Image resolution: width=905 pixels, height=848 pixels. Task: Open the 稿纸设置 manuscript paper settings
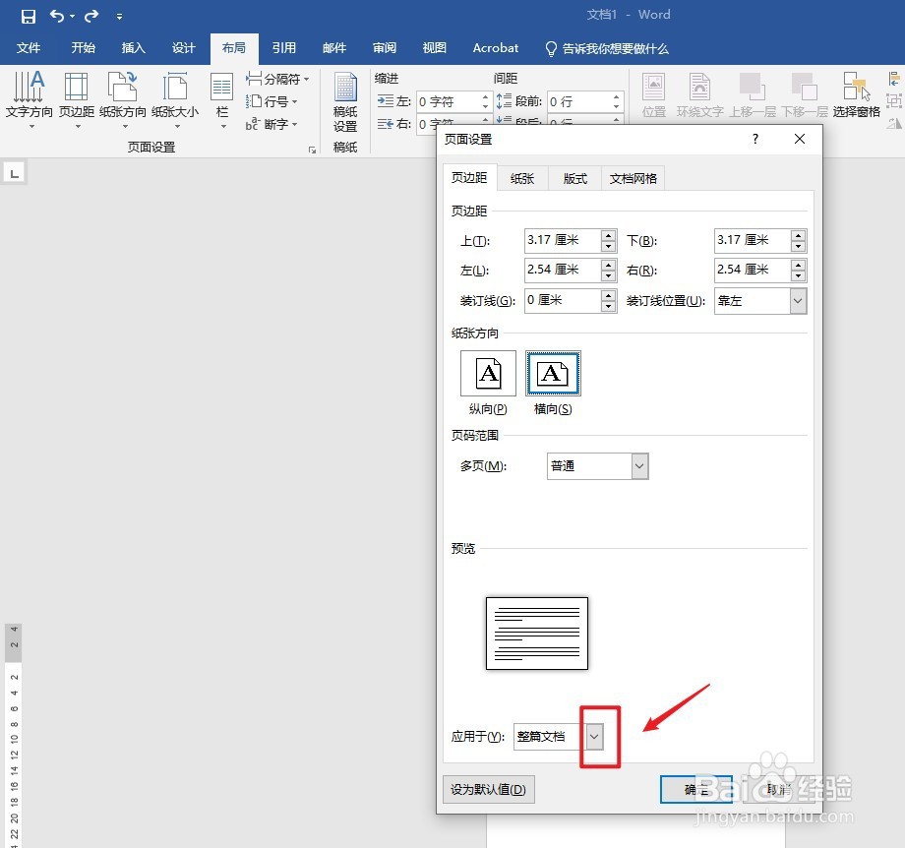[345, 102]
